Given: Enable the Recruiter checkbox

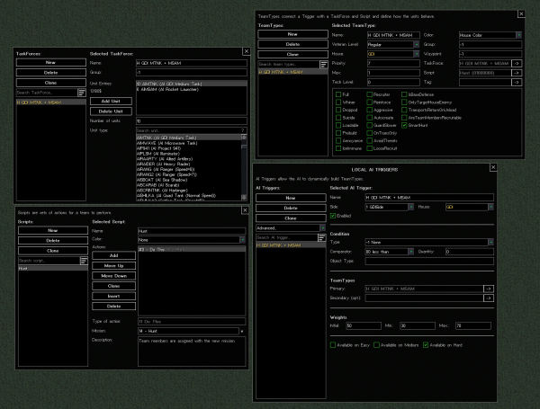Looking at the screenshot, I should 370,94.
